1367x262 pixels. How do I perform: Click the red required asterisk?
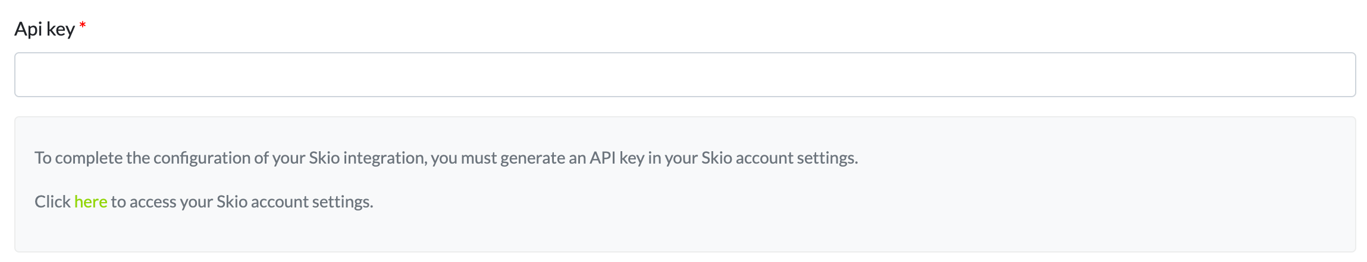(x=83, y=26)
